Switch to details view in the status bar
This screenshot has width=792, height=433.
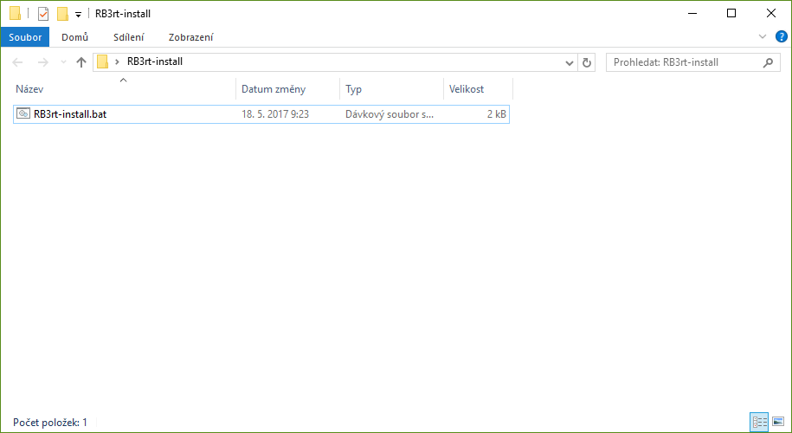[x=759, y=422]
